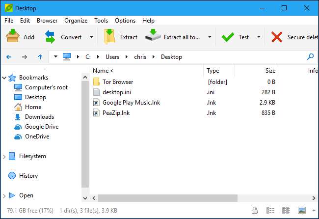
Task: Open search with the magnifier icon
Action: 310,56
